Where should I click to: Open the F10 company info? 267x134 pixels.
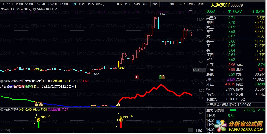(x=164, y=4)
